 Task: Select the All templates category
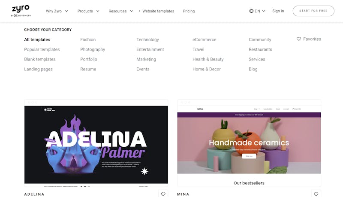pyautogui.click(x=37, y=39)
